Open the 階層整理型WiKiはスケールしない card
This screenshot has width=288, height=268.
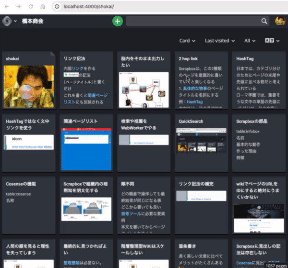[144, 254]
